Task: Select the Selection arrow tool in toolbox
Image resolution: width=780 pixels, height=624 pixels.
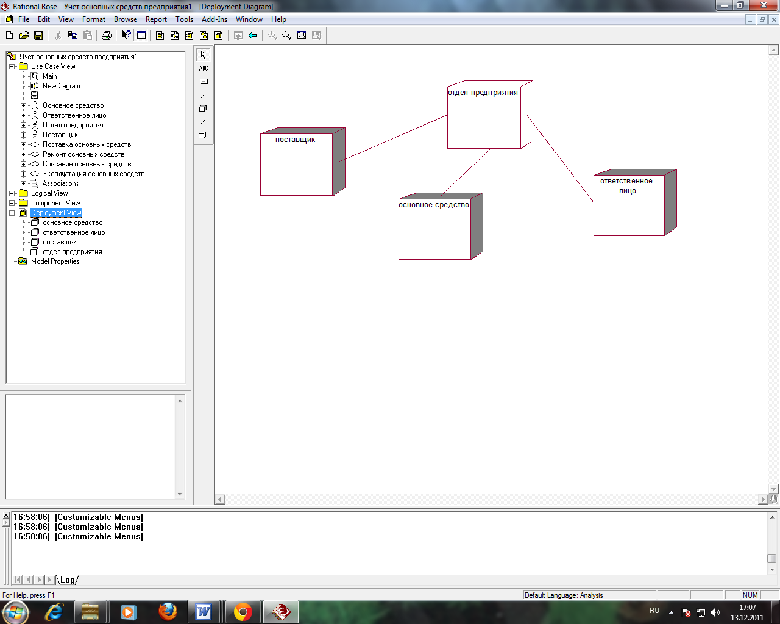Action: click(204, 55)
